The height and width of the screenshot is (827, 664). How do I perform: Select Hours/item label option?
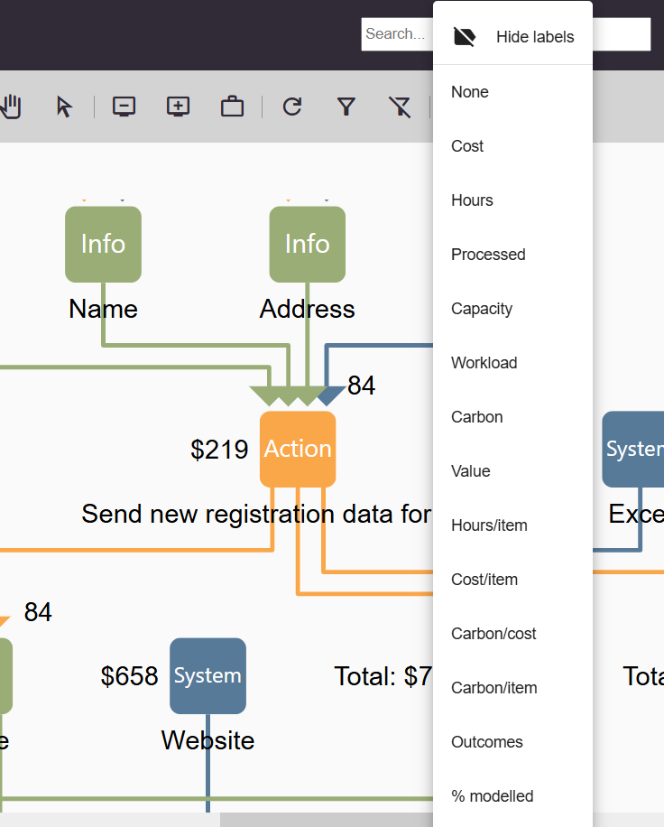coord(512,525)
